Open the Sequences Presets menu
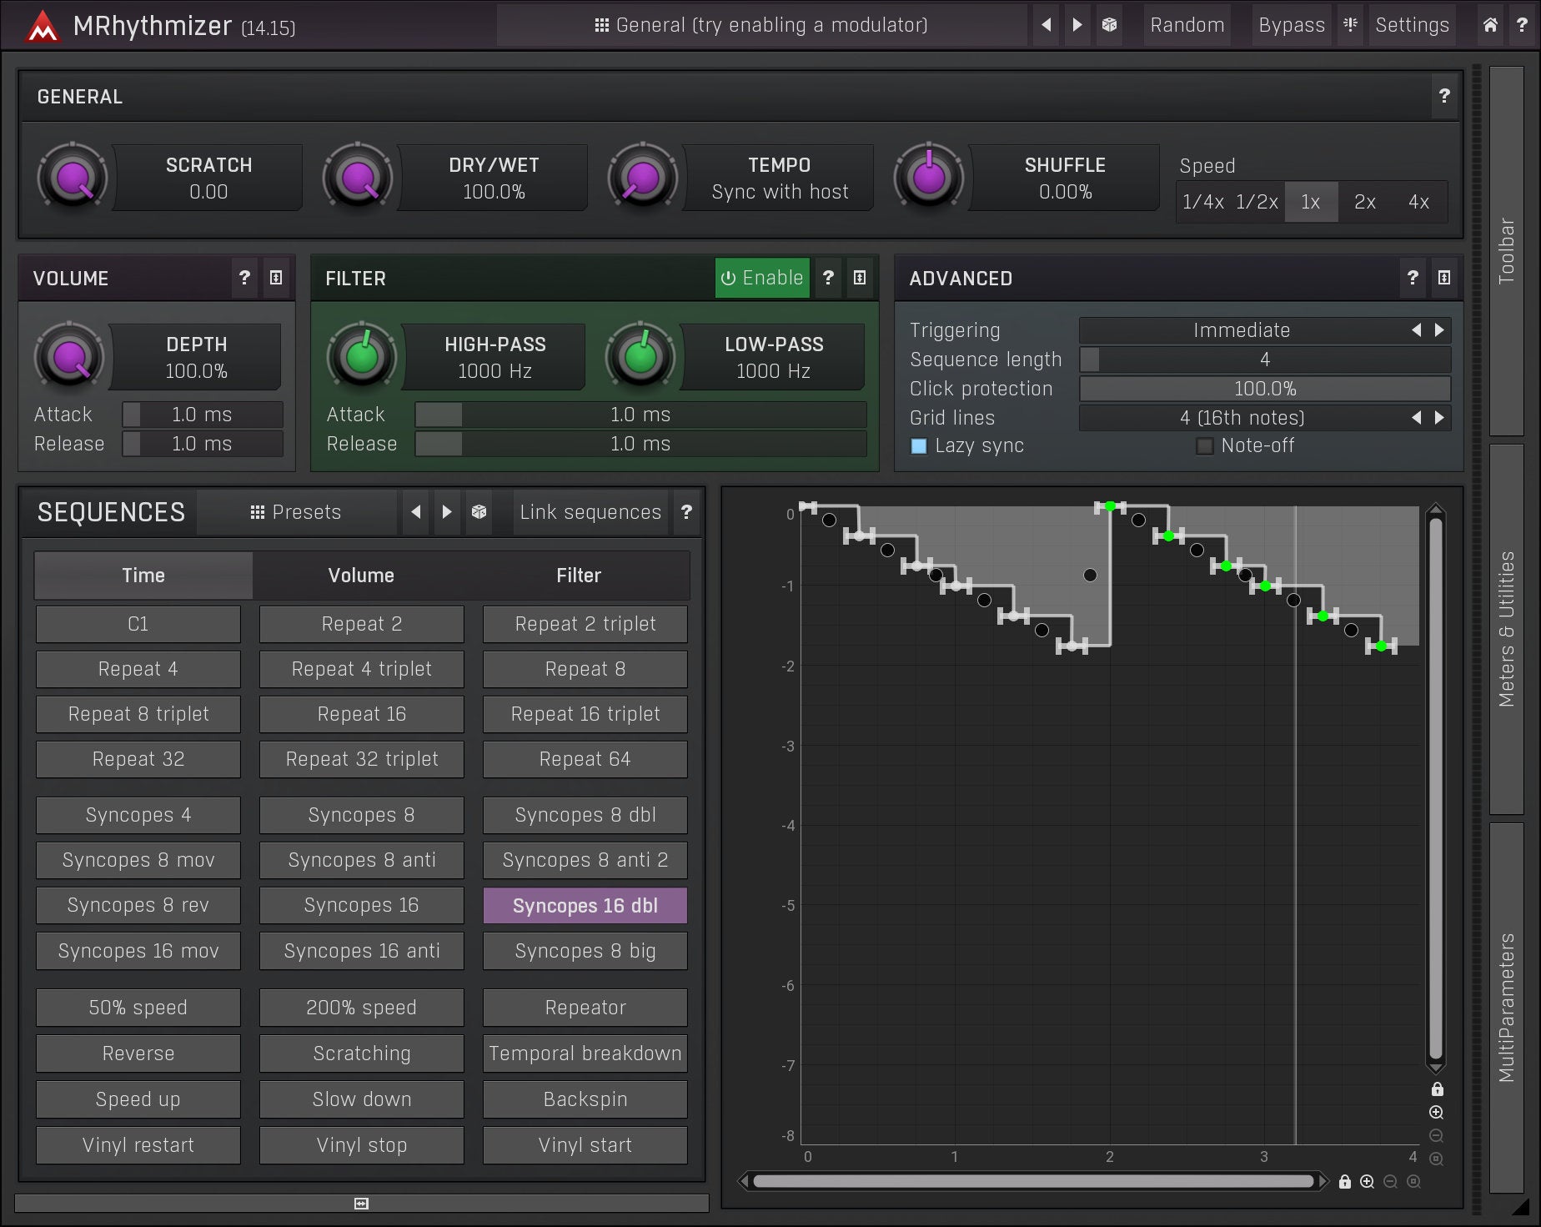Screen dimensions: 1541x1227 click(x=296, y=511)
